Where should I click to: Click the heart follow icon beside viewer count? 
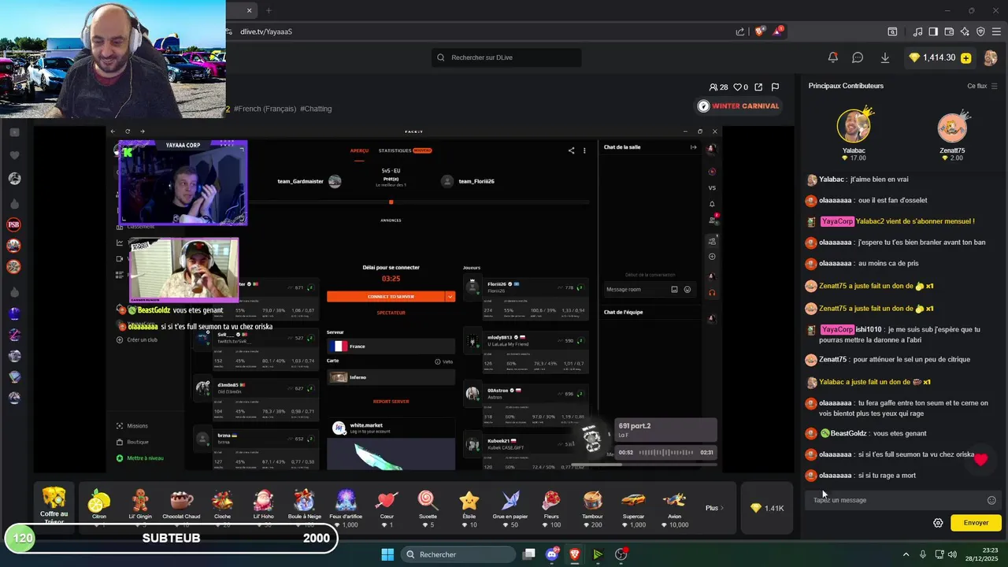tap(737, 87)
